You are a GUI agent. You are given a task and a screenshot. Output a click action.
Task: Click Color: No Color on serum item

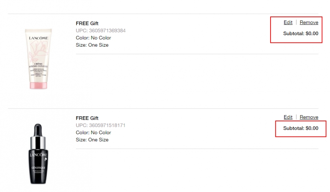93,133
